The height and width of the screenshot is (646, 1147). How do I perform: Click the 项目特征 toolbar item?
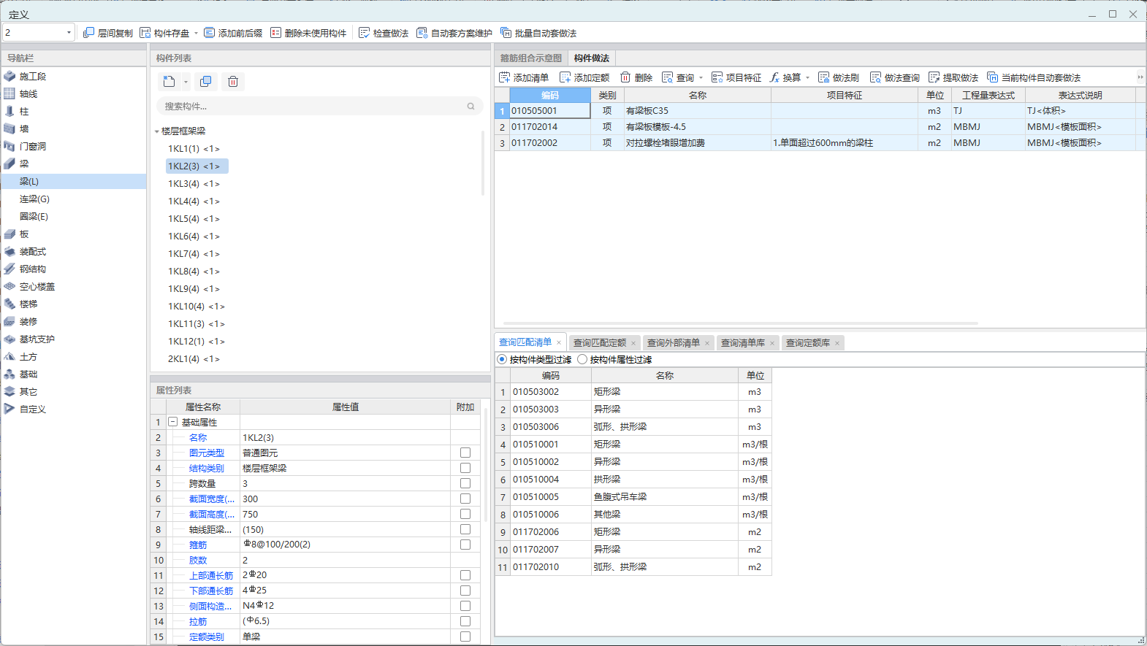click(x=736, y=77)
